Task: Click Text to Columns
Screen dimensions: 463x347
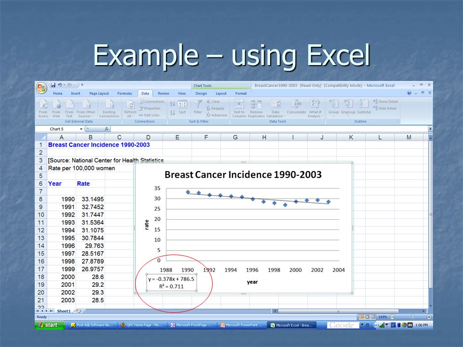Action: [239, 108]
